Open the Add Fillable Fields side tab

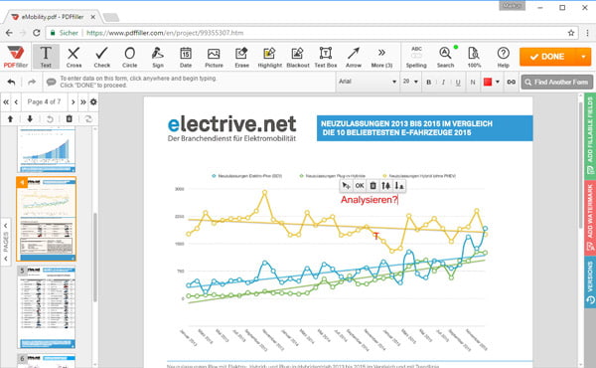[x=590, y=136]
